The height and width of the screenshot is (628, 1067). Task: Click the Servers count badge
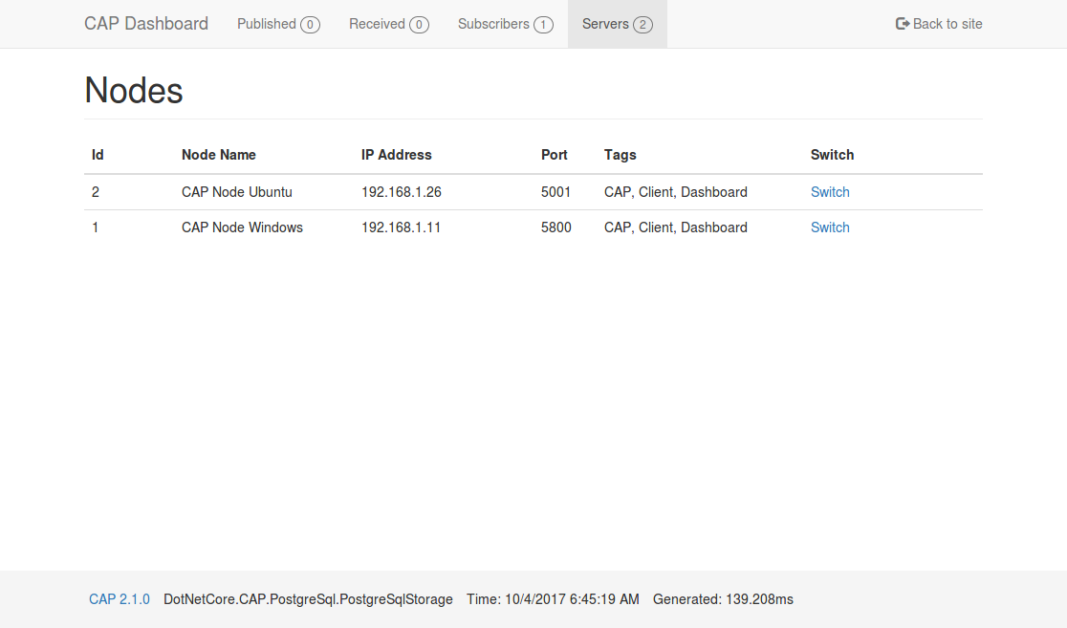642,25
